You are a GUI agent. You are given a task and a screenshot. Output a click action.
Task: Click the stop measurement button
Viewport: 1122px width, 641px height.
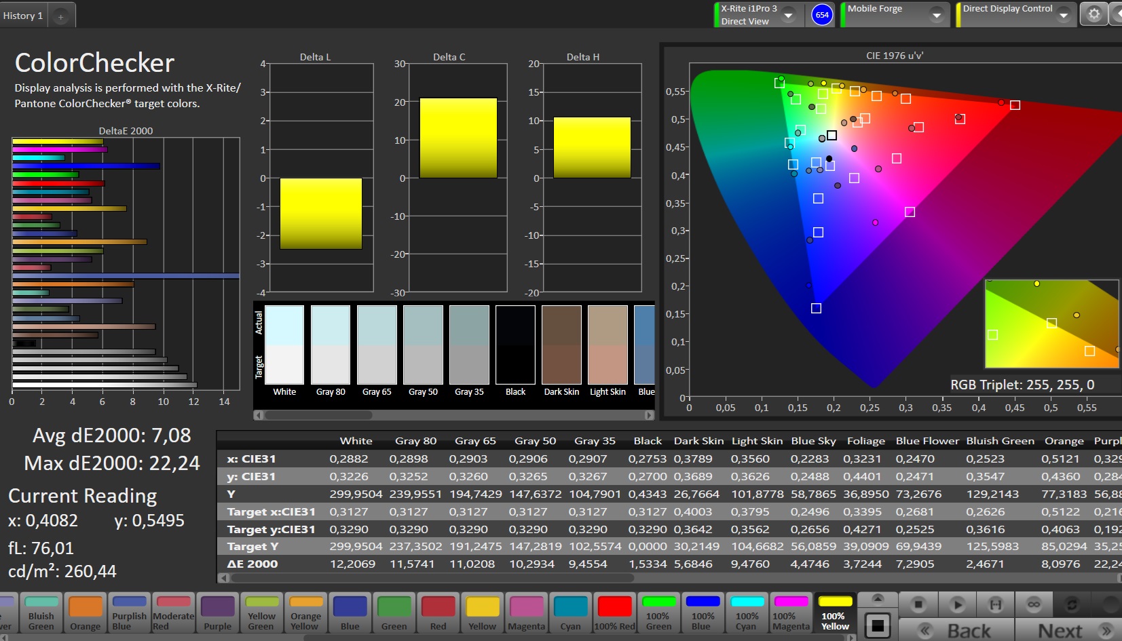[918, 604]
